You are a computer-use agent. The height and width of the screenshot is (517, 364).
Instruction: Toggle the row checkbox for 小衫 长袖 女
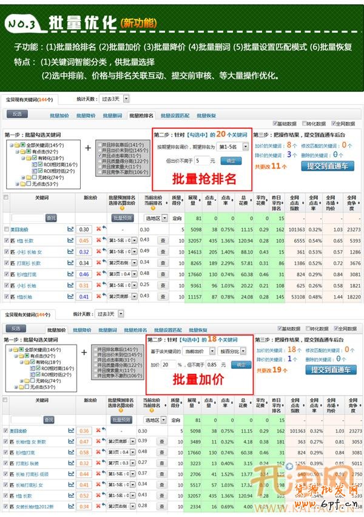(6, 252)
